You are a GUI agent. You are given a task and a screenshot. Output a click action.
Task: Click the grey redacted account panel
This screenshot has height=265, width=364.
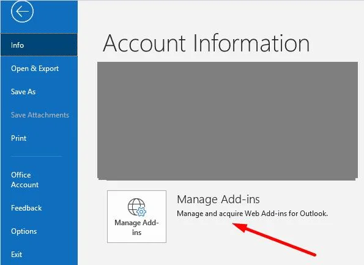coord(228,121)
